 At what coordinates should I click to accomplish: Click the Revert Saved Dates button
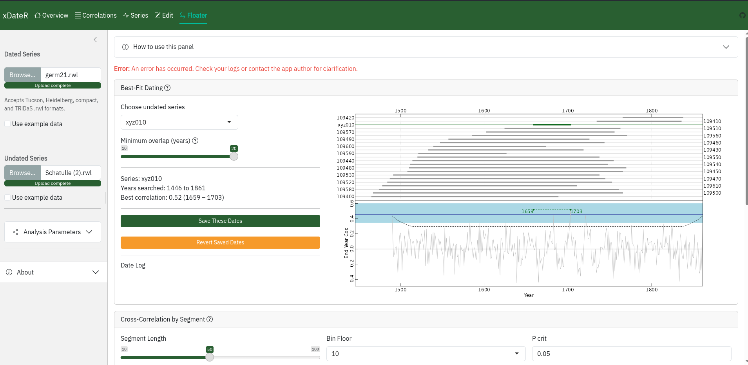click(x=220, y=242)
